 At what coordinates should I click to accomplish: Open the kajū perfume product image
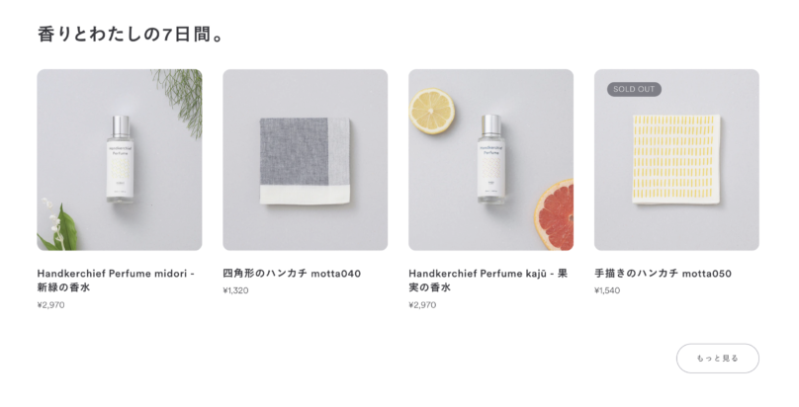pyautogui.click(x=490, y=160)
